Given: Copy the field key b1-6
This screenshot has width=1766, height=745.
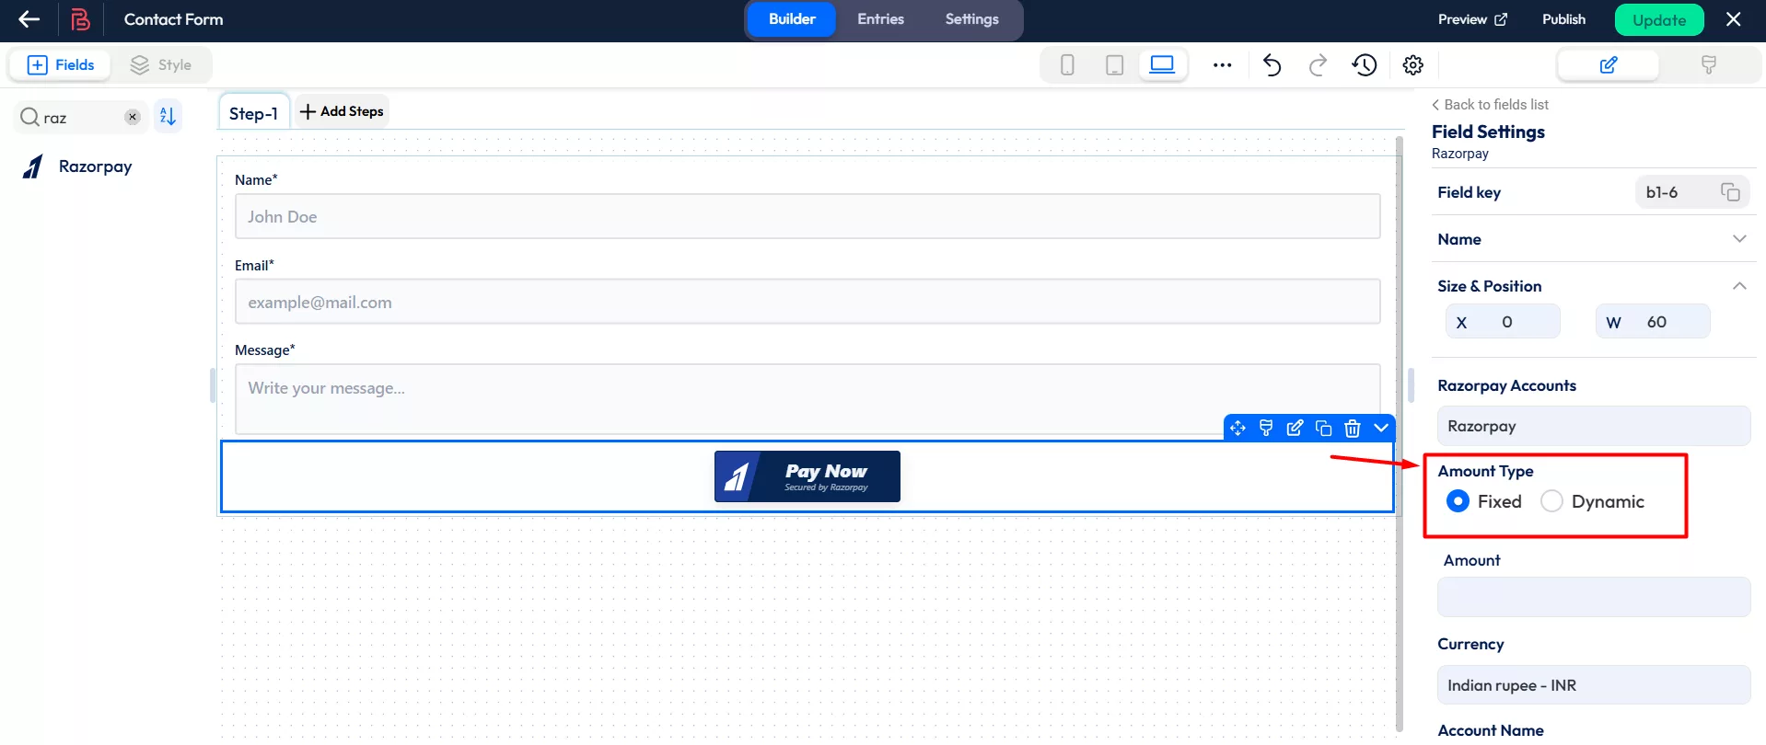Looking at the screenshot, I should [1730, 192].
